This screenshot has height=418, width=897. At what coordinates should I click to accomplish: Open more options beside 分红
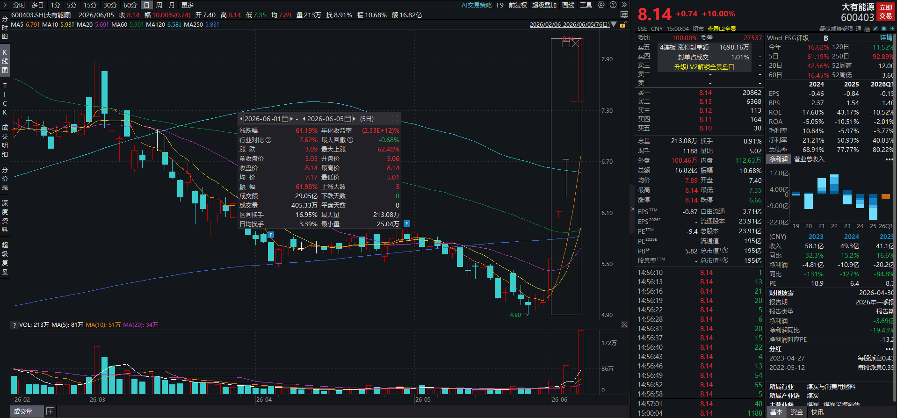(x=889, y=349)
